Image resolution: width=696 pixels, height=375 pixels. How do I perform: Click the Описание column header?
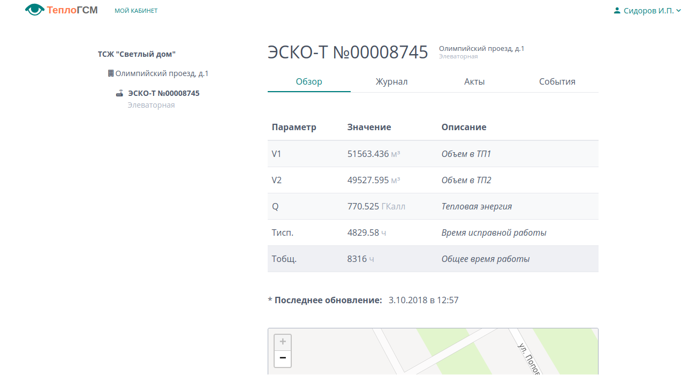point(464,127)
